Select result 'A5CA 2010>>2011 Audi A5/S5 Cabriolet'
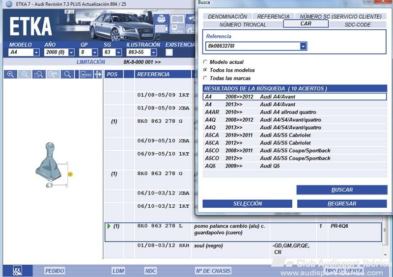This screenshot has width=393, height=277. click(294, 135)
